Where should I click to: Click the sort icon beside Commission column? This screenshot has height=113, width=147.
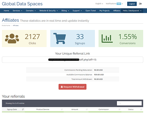(119, 109)
